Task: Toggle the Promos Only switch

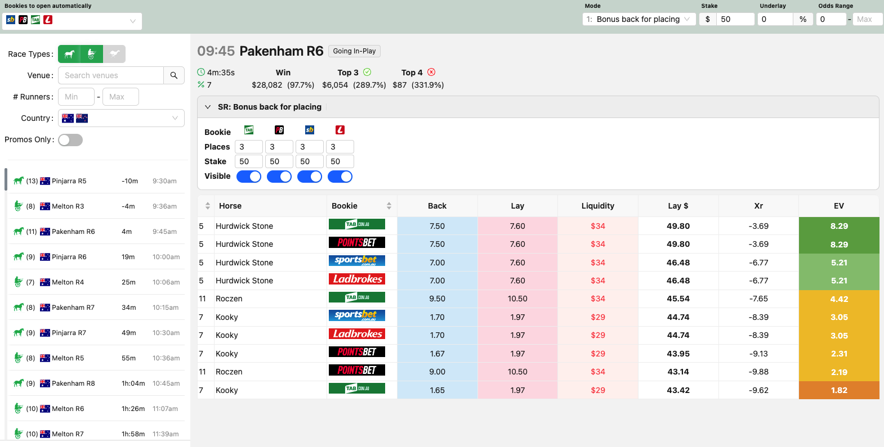Action: tap(70, 140)
